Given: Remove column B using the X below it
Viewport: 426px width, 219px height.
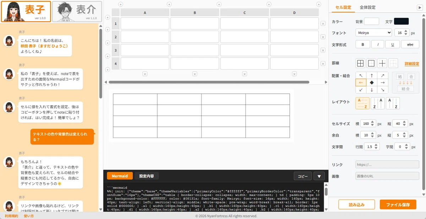Looking at the screenshot, I should click(x=195, y=74).
